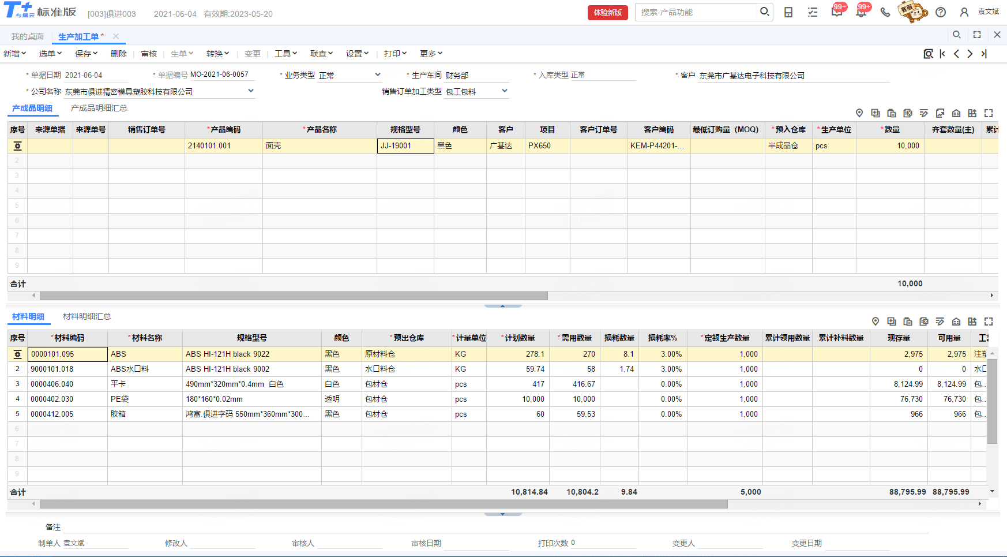
Task: Select the 生产加工单 tab
Action: [x=78, y=36]
